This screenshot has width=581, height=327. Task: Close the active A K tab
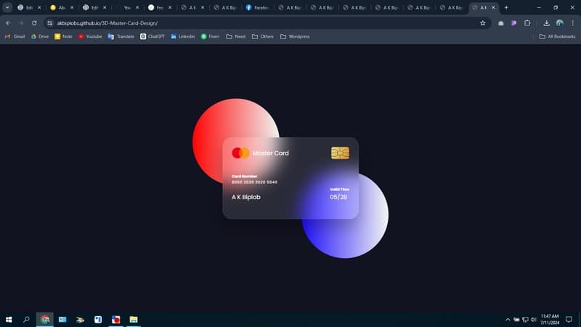[493, 7]
